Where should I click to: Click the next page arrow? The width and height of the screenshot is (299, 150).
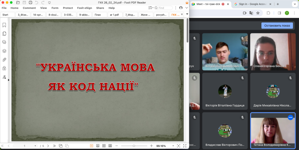point(48,146)
